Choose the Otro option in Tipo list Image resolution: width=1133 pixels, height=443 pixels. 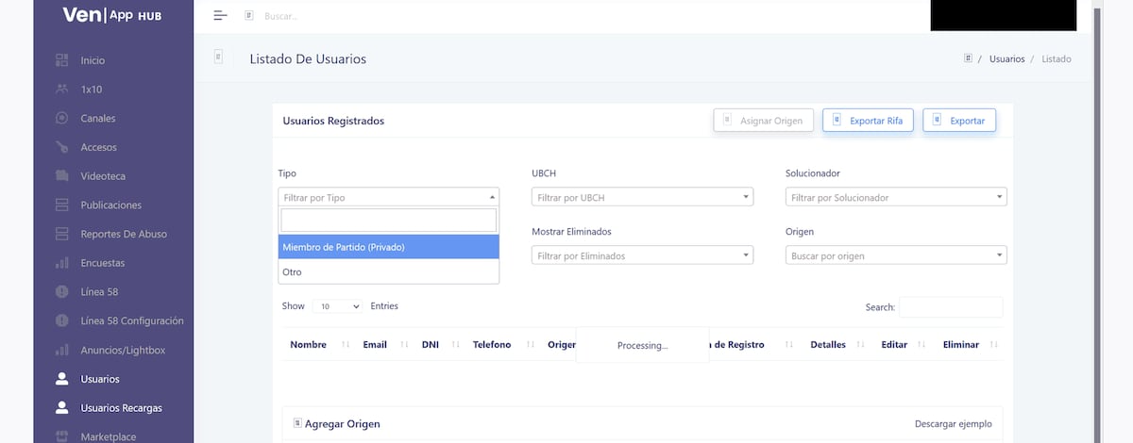tap(388, 271)
